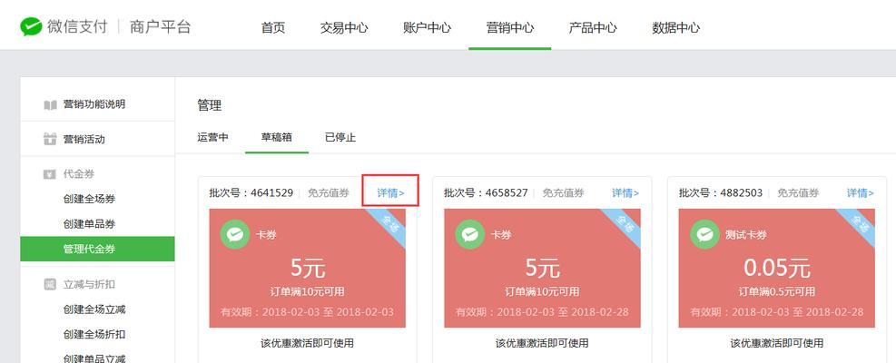Viewport: 896px width, 363px height.
Task: Click the book icon beside 营销功能说明
Action: pos(50,105)
